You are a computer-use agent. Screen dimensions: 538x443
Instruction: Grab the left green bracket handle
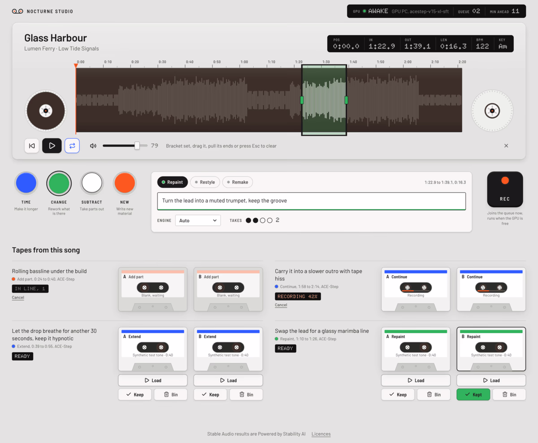pos(302,100)
